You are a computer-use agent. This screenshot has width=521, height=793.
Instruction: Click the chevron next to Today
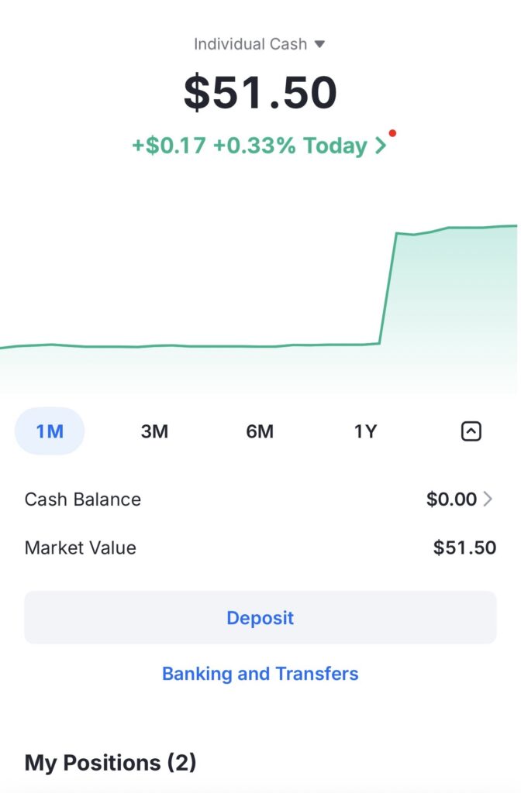click(x=380, y=146)
